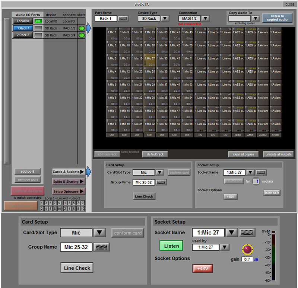
Task: Adjust the gain rotary knob
Action: (x=247, y=249)
